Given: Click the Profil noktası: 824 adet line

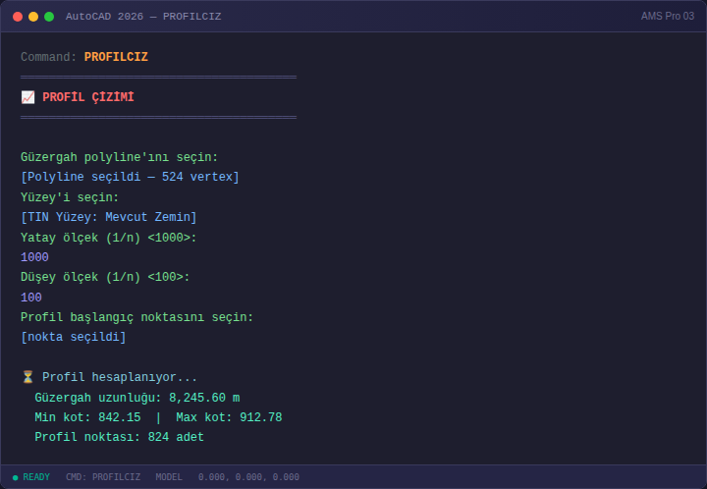Looking at the screenshot, I should pyautogui.click(x=119, y=437).
